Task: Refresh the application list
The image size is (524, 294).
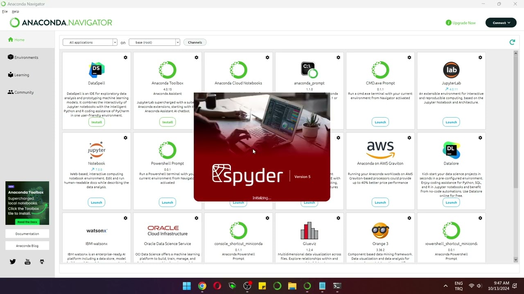Action: click(512, 42)
